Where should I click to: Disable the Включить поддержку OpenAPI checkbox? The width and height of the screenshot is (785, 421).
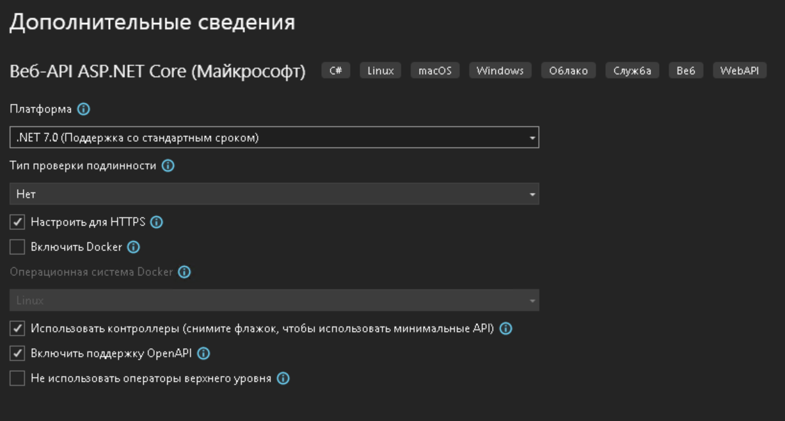pos(17,353)
